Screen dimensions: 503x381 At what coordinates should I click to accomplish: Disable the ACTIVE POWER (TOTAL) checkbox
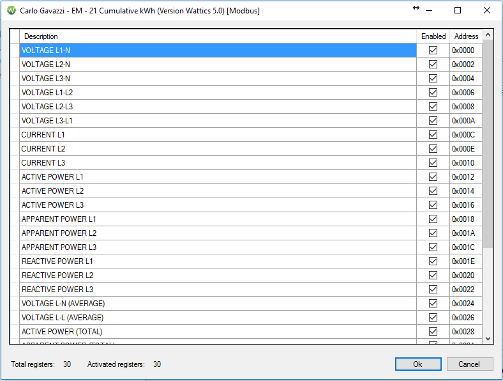point(433,332)
